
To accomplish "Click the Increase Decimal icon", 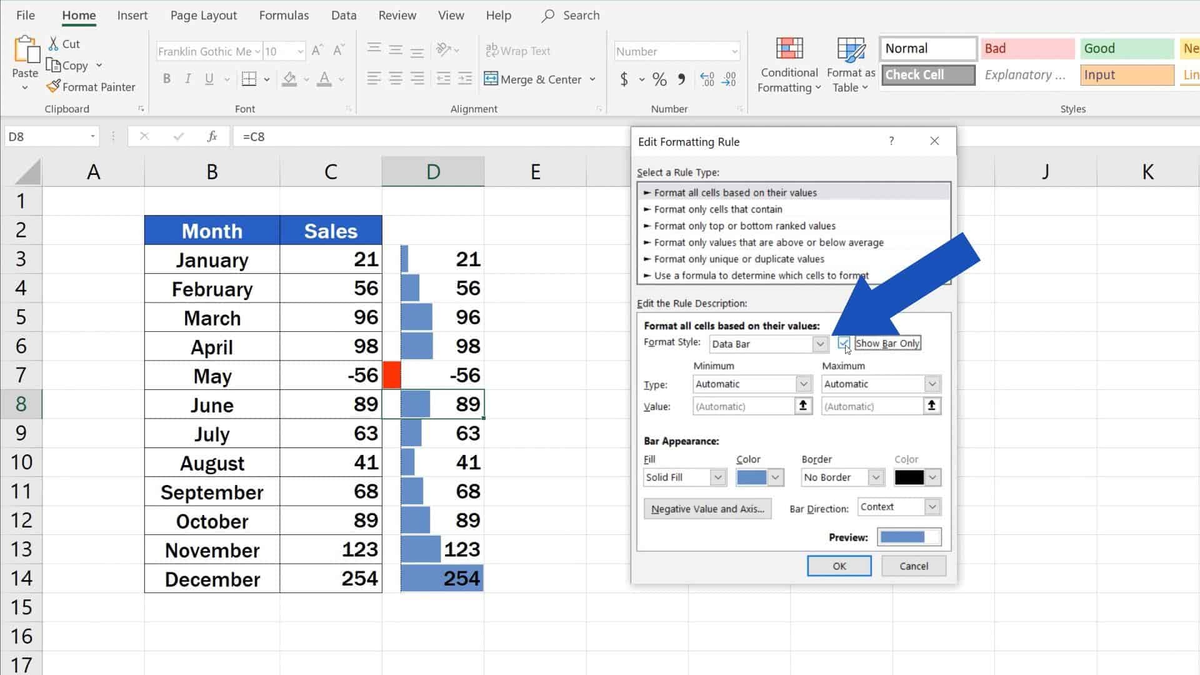I will coord(707,79).
